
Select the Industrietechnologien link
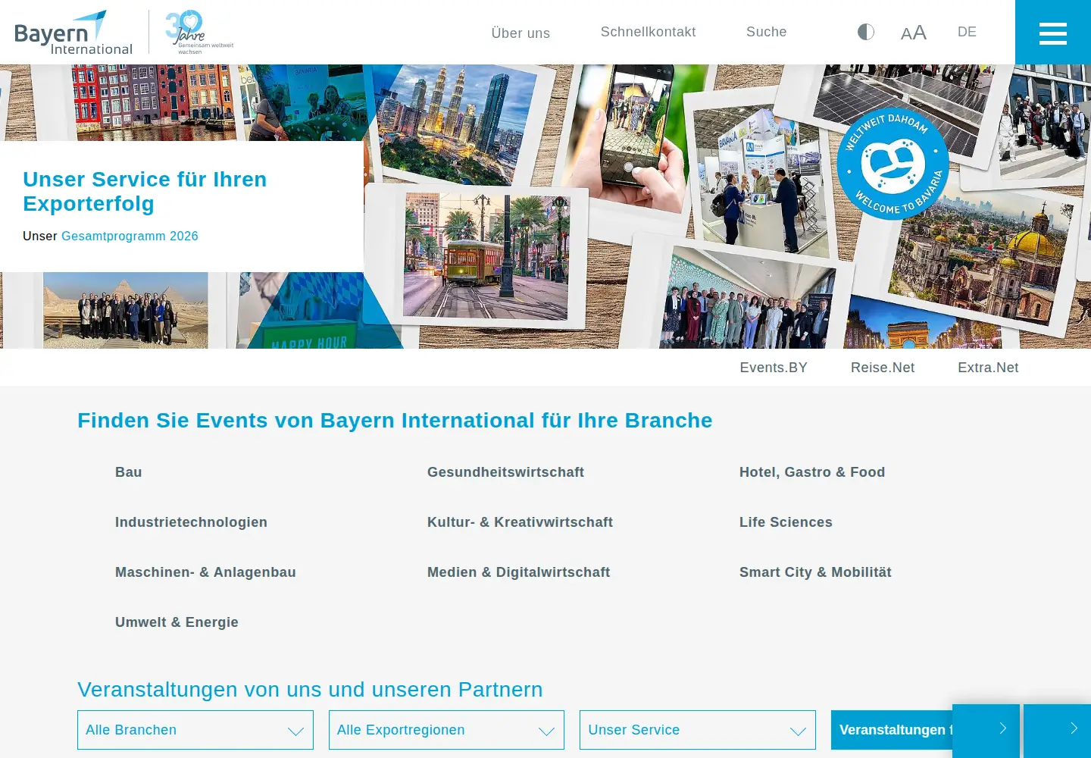point(191,522)
